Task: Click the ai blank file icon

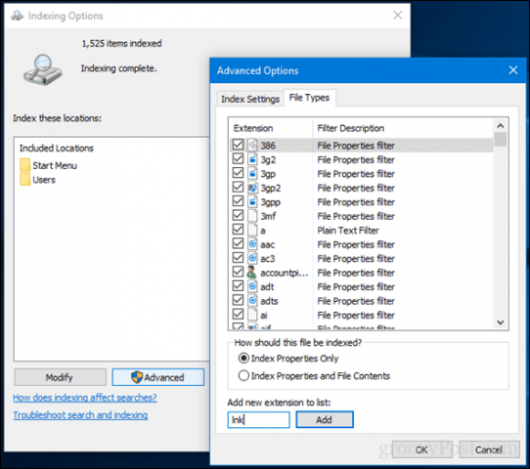Action: (x=252, y=315)
